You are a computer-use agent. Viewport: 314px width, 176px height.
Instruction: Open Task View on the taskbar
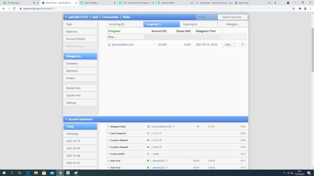[x=20, y=173]
